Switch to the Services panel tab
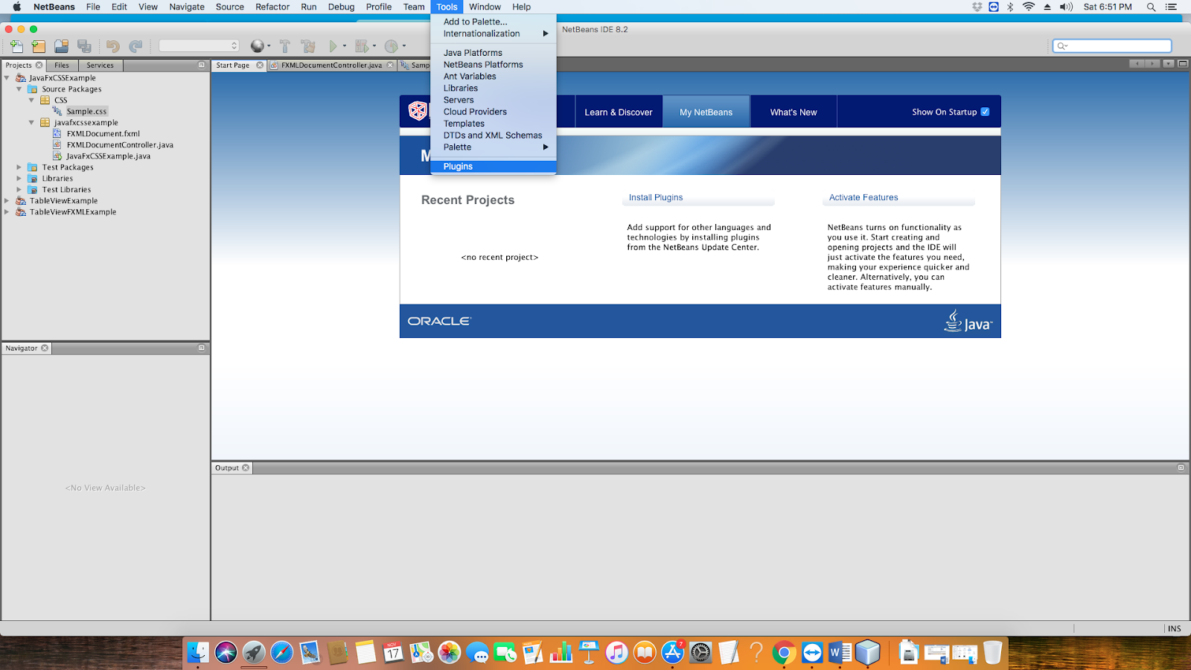This screenshot has height=670, width=1191. pyautogui.click(x=100, y=66)
